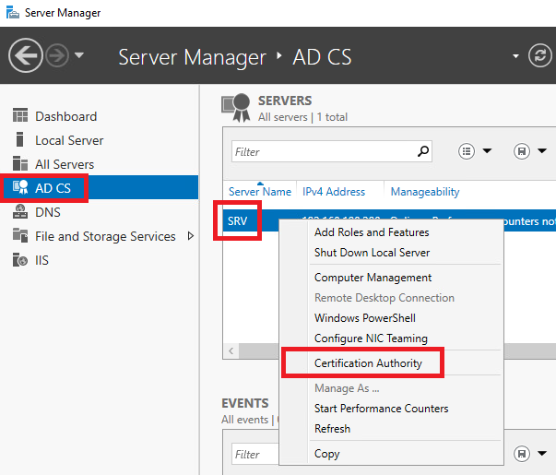Click the back navigation arrow
The height and width of the screenshot is (475, 556).
[x=26, y=55]
